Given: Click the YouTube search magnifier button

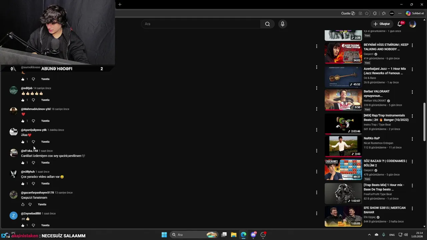Looking at the screenshot, I should [x=268, y=24].
